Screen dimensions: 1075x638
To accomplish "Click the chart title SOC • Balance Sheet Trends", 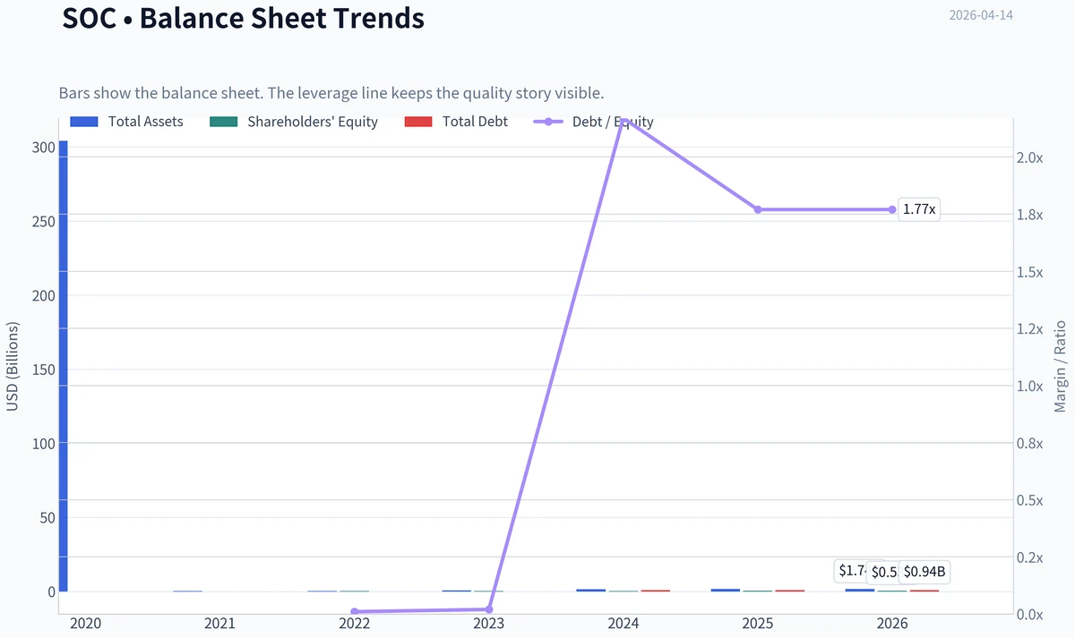I will click(243, 17).
